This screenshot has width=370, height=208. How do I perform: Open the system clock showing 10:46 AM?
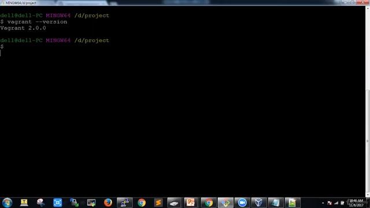(x=356, y=203)
